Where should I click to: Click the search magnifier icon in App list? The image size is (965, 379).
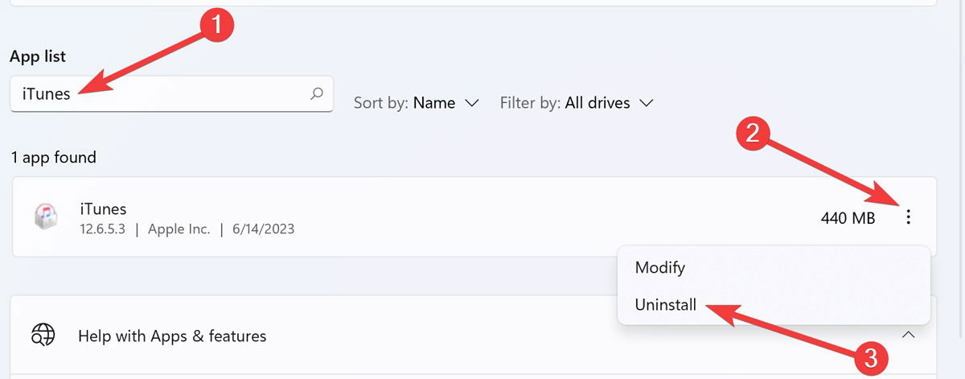pyautogui.click(x=317, y=93)
